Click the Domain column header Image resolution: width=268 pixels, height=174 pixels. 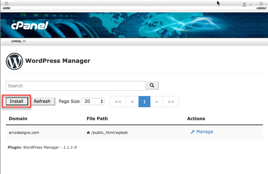[18, 118]
